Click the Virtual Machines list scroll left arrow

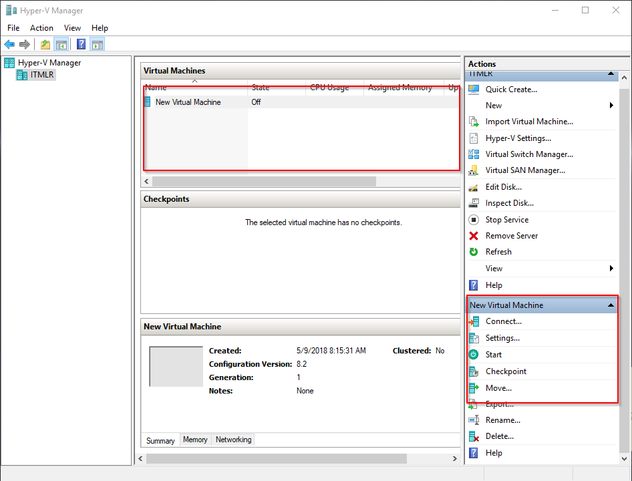pyautogui.click(x=147, y=182)
